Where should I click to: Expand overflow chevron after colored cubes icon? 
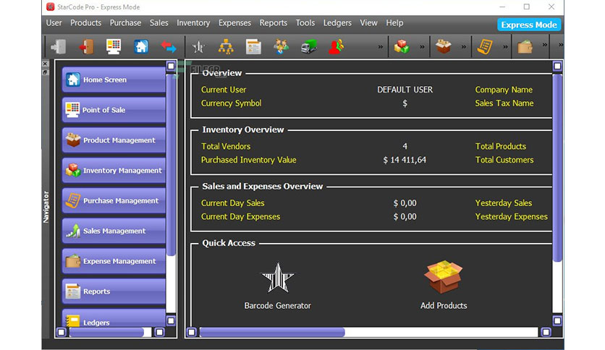click(422, 46)
